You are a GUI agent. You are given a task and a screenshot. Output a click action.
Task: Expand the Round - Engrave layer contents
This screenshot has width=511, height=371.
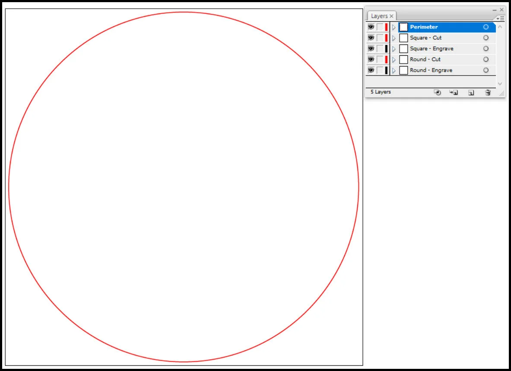click(394, 70)
